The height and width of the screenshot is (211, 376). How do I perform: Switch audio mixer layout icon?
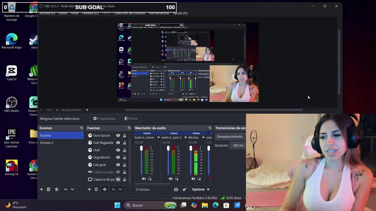(x=176, y=189)
